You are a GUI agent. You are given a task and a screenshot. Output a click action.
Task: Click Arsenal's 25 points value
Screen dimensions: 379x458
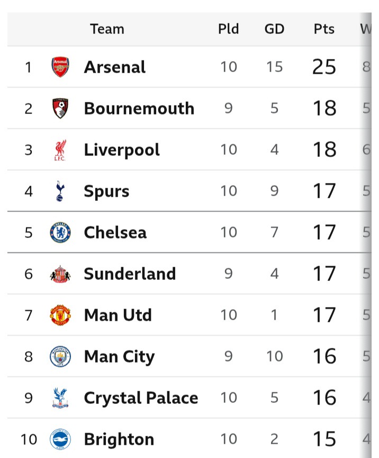pos(324,67)
